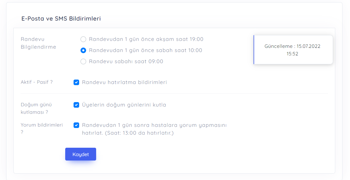Click the 'Randevu sabahı saat 09:00' label text
Viewport: 350px width, 180px height.
coord(126,61)
